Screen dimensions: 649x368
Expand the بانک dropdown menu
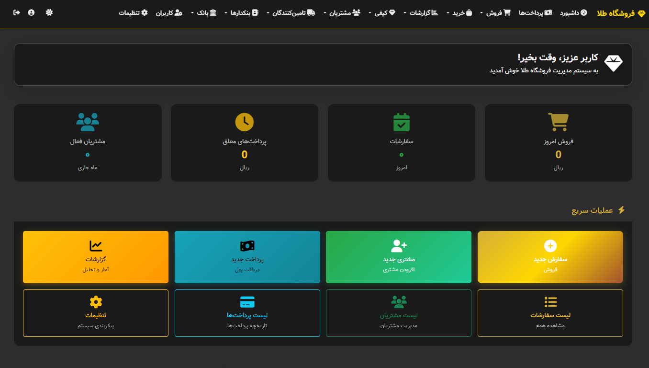click(203, 13)
